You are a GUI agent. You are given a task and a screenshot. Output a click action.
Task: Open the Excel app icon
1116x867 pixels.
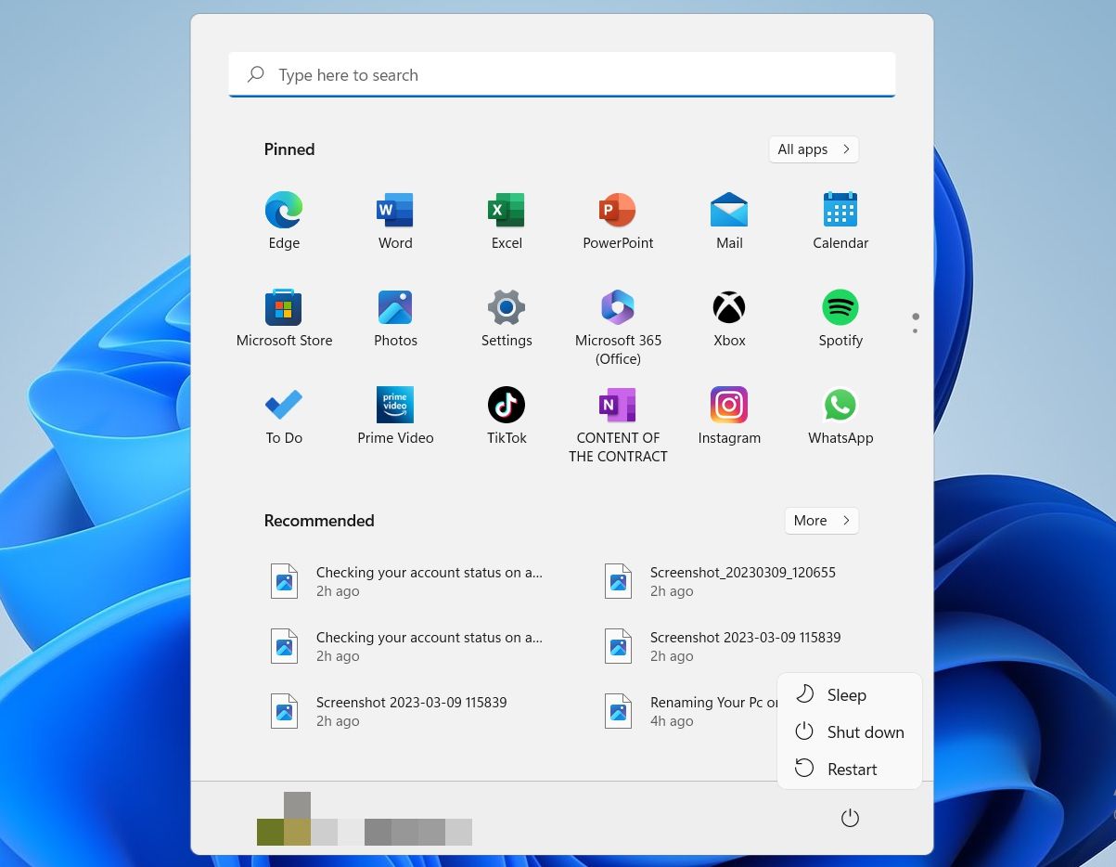coord(507,212)
